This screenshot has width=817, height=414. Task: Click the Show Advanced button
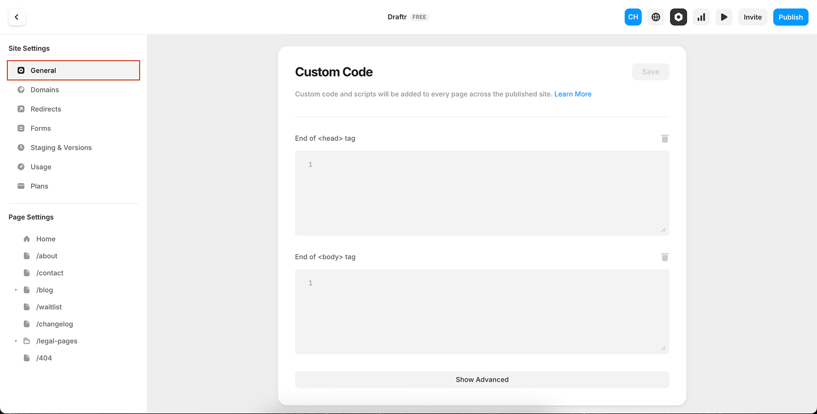click(x=482, y=379)
